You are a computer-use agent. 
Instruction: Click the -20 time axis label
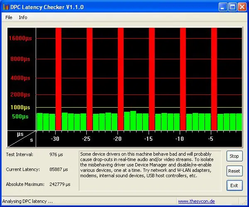(117, 139)
